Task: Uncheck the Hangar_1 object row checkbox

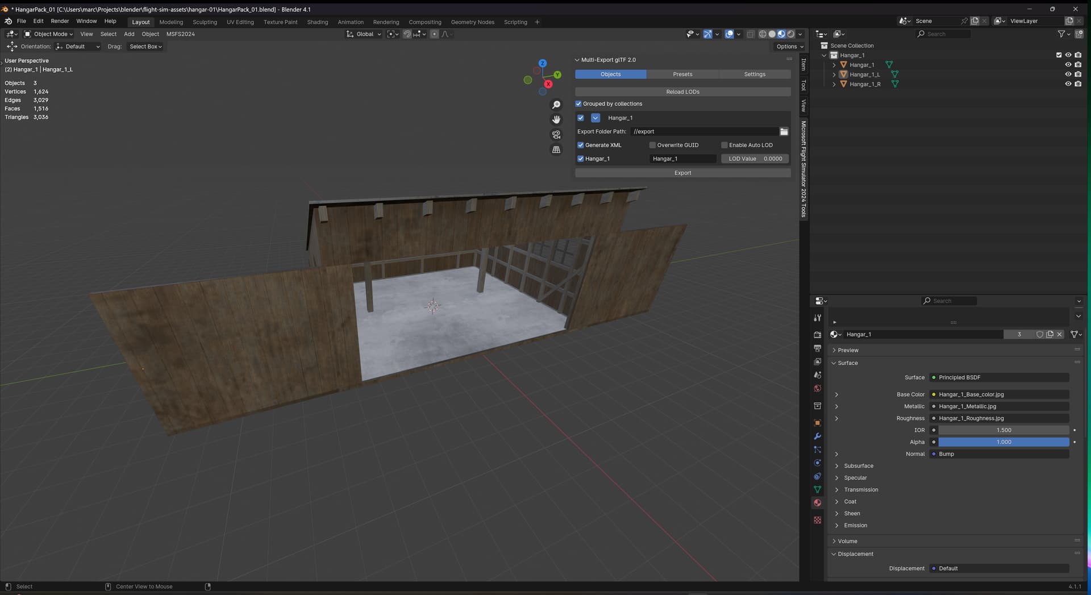Action: point(581,159)
